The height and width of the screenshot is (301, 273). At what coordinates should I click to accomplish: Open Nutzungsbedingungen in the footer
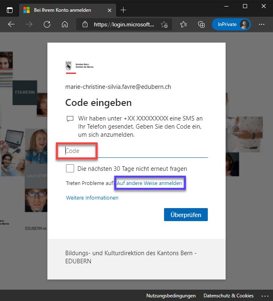point(171,296)
